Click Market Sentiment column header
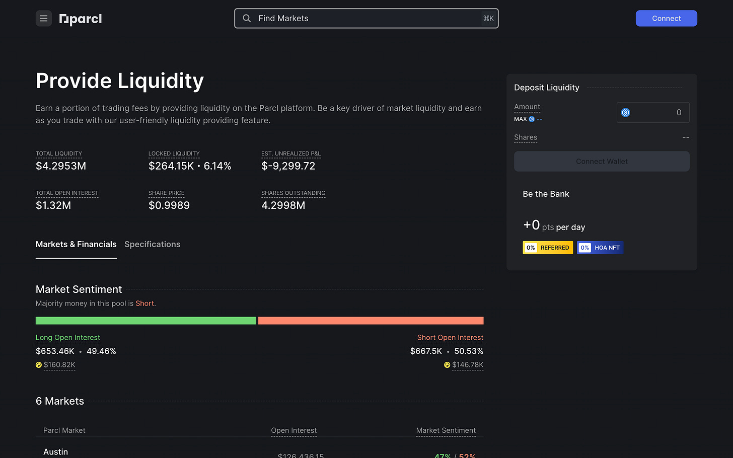The height and width of the screenshot is (458, 733). (446, 430)
